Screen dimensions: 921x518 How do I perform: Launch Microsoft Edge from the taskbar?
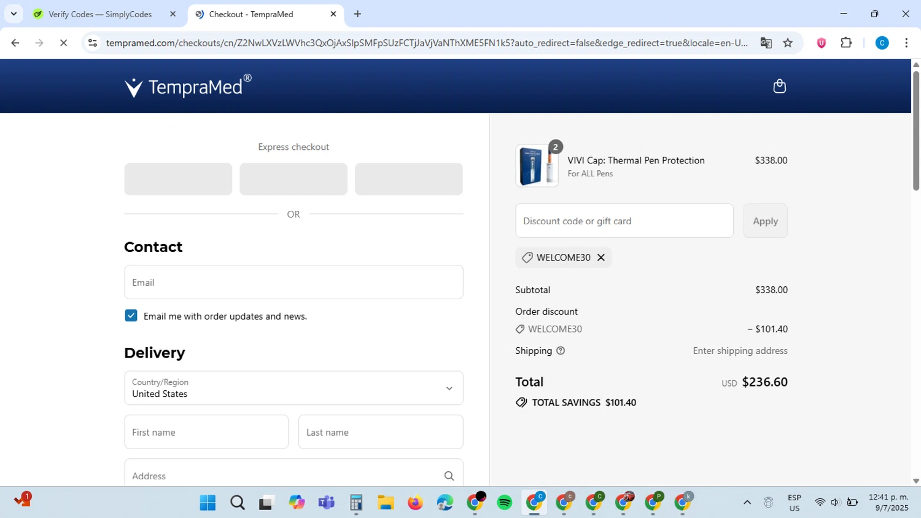tap(445, 503)
